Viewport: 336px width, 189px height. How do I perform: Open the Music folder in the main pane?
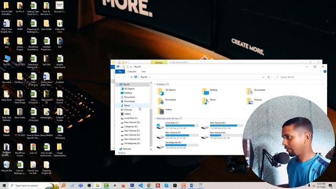click(209, 101)
